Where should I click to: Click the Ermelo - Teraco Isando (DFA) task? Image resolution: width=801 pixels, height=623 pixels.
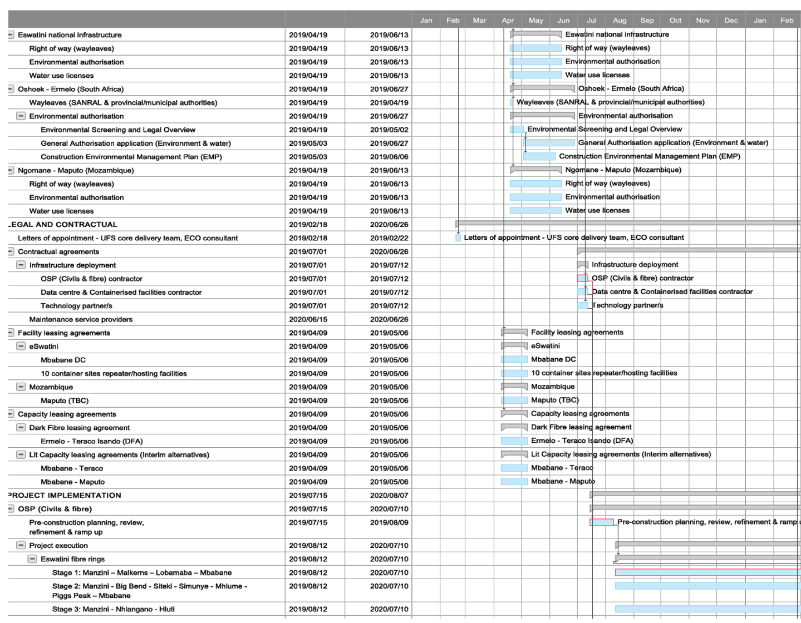91,441
